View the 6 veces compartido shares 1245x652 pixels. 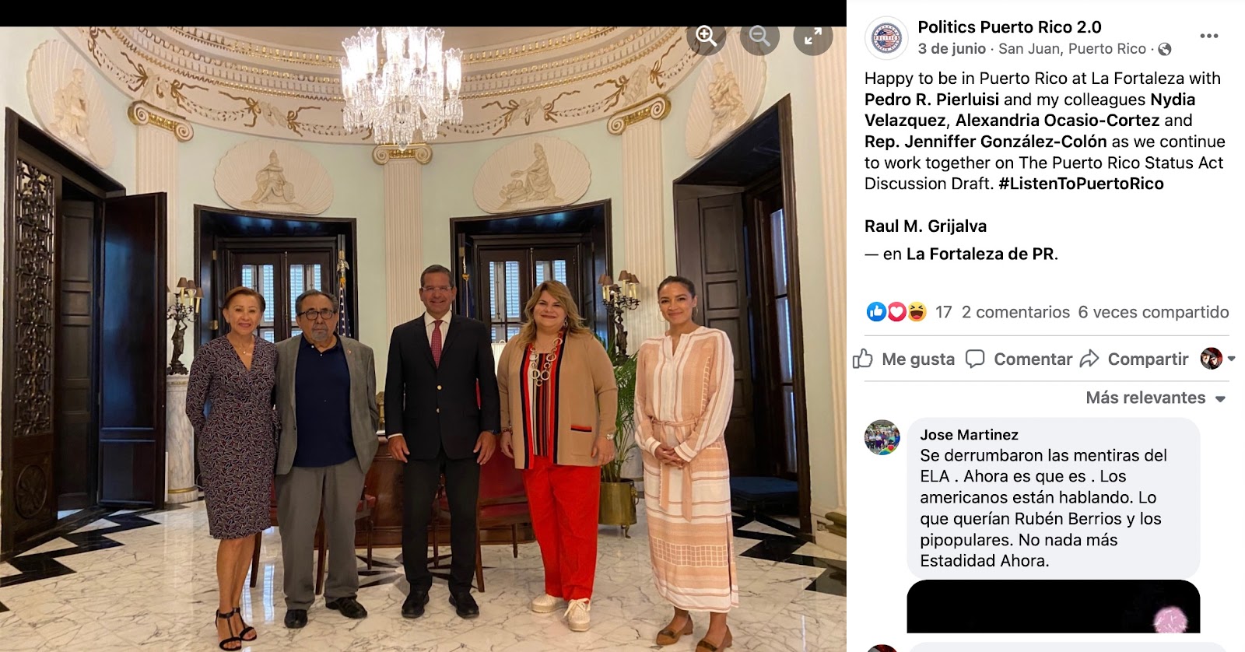pyautogui.click(x=1153, y=312)
